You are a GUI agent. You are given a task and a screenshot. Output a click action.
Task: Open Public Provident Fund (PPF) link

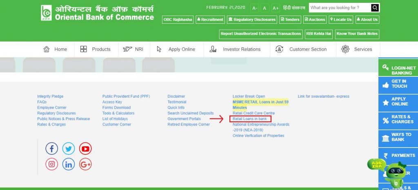coord(126,96)
